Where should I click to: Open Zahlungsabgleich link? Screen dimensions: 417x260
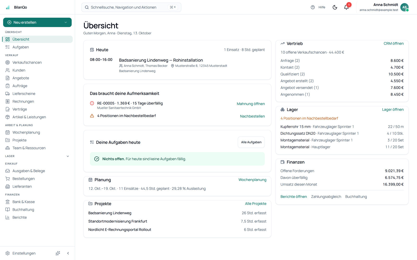[326, 197]
